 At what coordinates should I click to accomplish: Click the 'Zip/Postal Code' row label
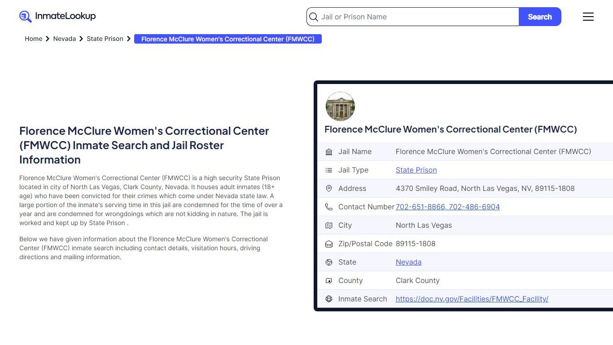click(x=365, y=243)
